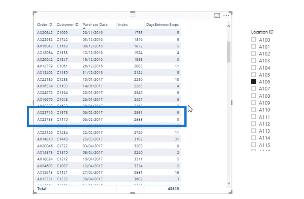Click the Index value 3102
The image size is (304, 199).
(138, 139)
